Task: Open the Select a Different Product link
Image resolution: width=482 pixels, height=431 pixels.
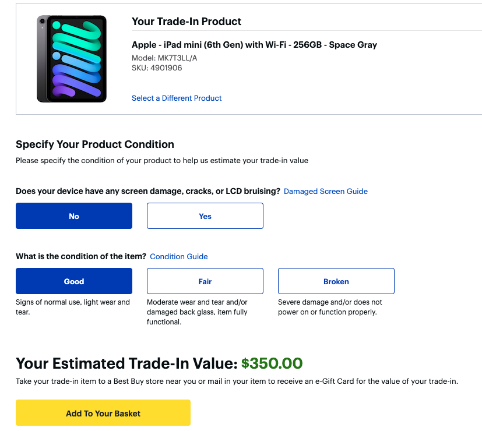Action: tap(177, 98)
